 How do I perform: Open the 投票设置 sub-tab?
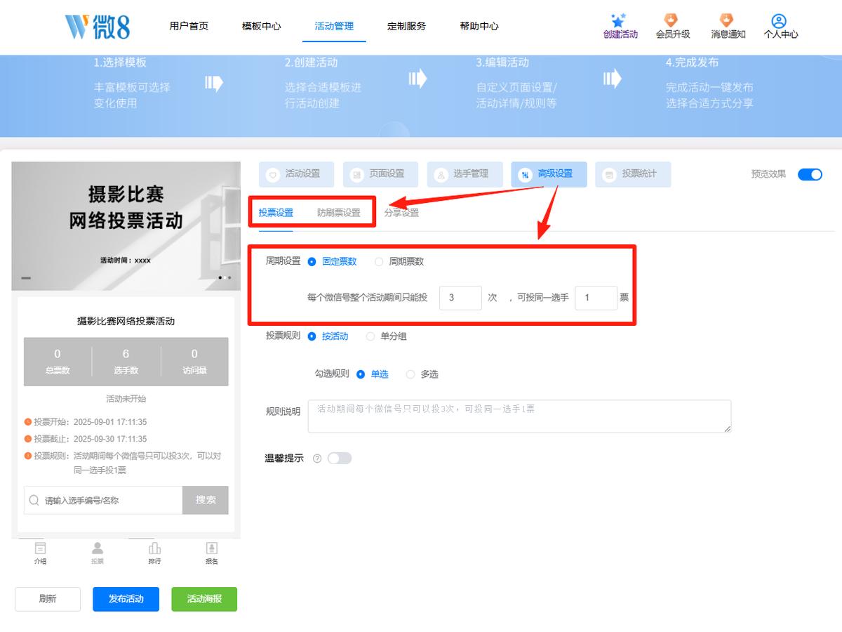click(276, 213)
